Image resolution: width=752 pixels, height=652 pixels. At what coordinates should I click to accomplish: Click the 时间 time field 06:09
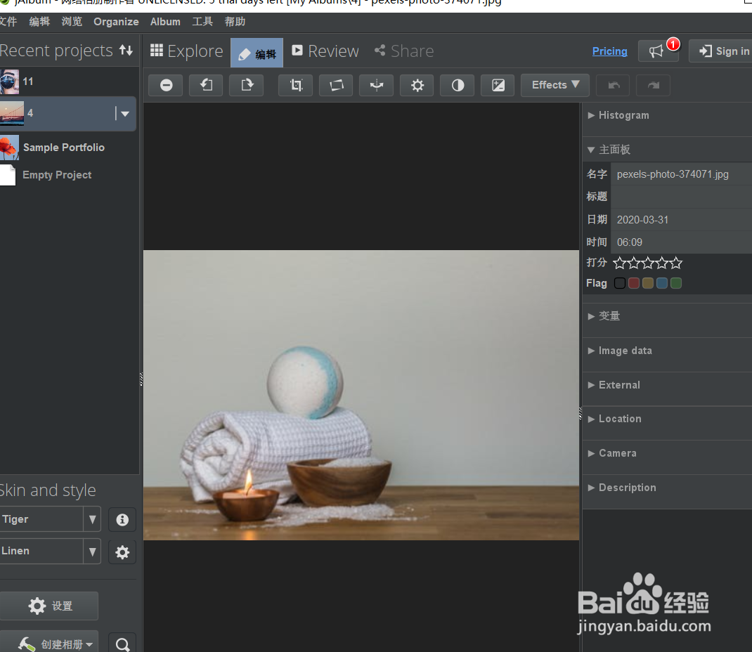[x=681, y=242]
